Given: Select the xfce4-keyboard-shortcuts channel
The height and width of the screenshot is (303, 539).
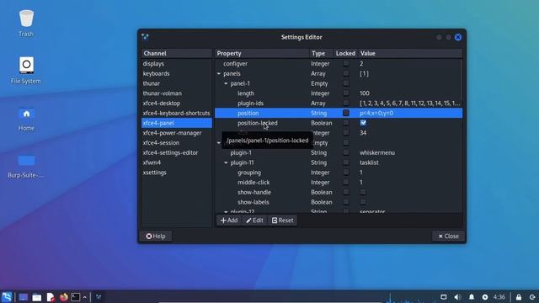Looking at the screenshot, I should [x=177, y=113].
